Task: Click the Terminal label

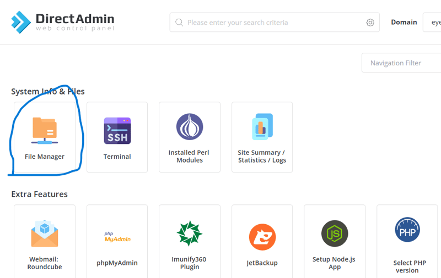Action: (x=117, y=157)
